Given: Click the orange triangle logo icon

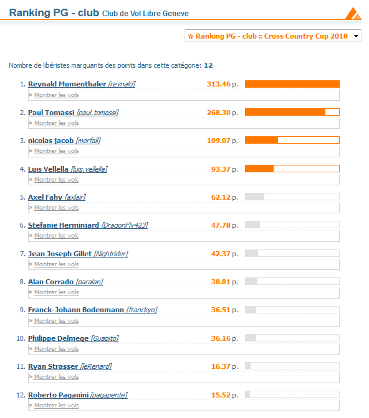Looking at the screenshot, I should point(353,13).
